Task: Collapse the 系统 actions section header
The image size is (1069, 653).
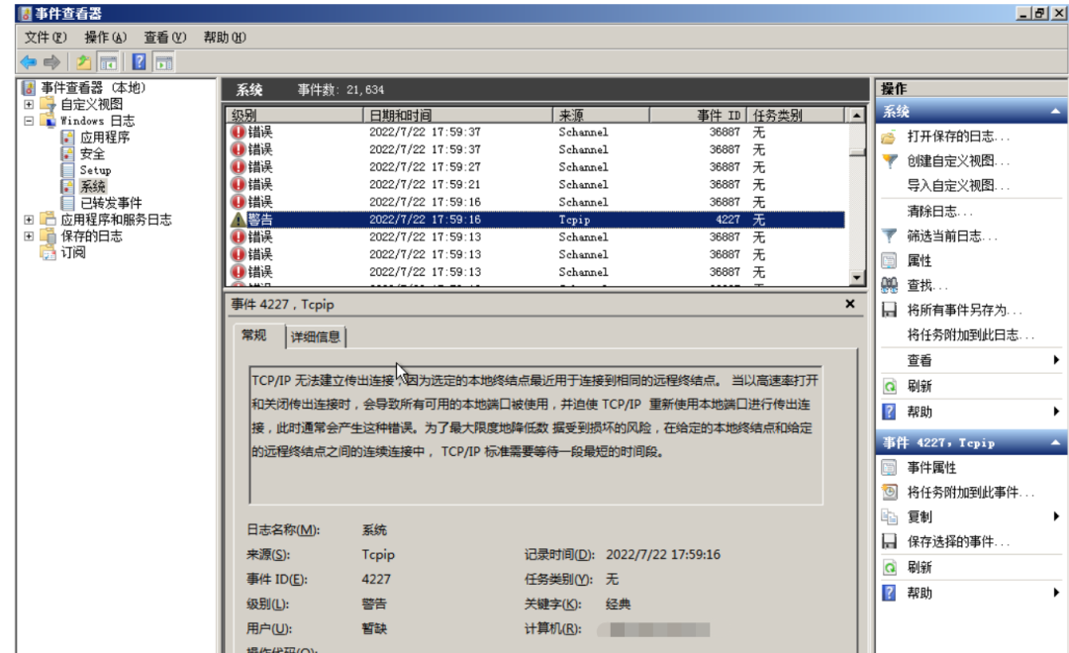Action: [x=1055, y=111]
